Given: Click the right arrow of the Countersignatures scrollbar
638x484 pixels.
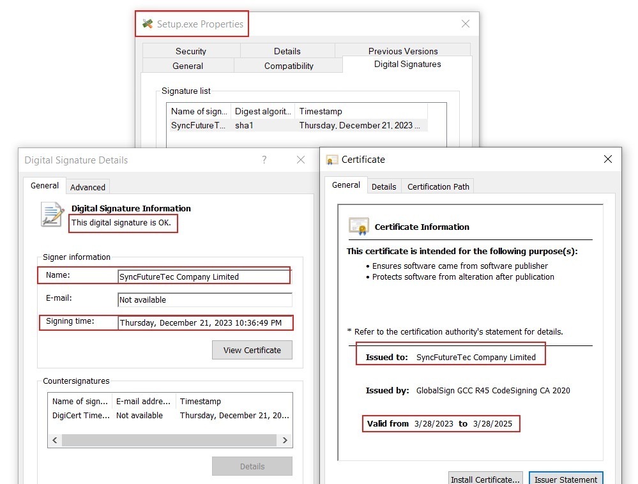Looking at the screenshot, I should pyautogui.click(x=285, y=440).
